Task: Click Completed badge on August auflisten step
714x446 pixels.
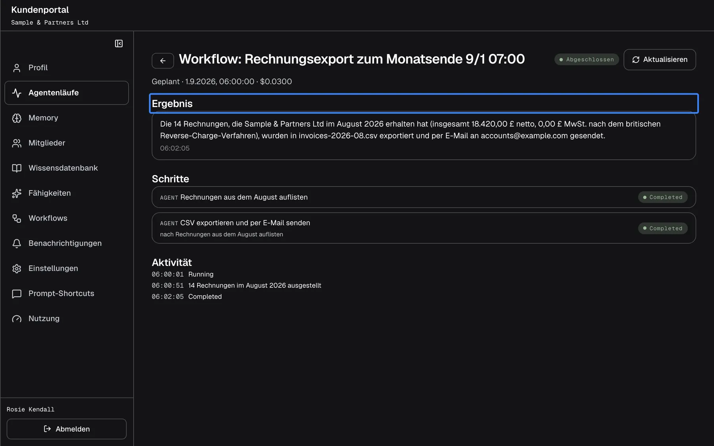Action: point(663,197)
